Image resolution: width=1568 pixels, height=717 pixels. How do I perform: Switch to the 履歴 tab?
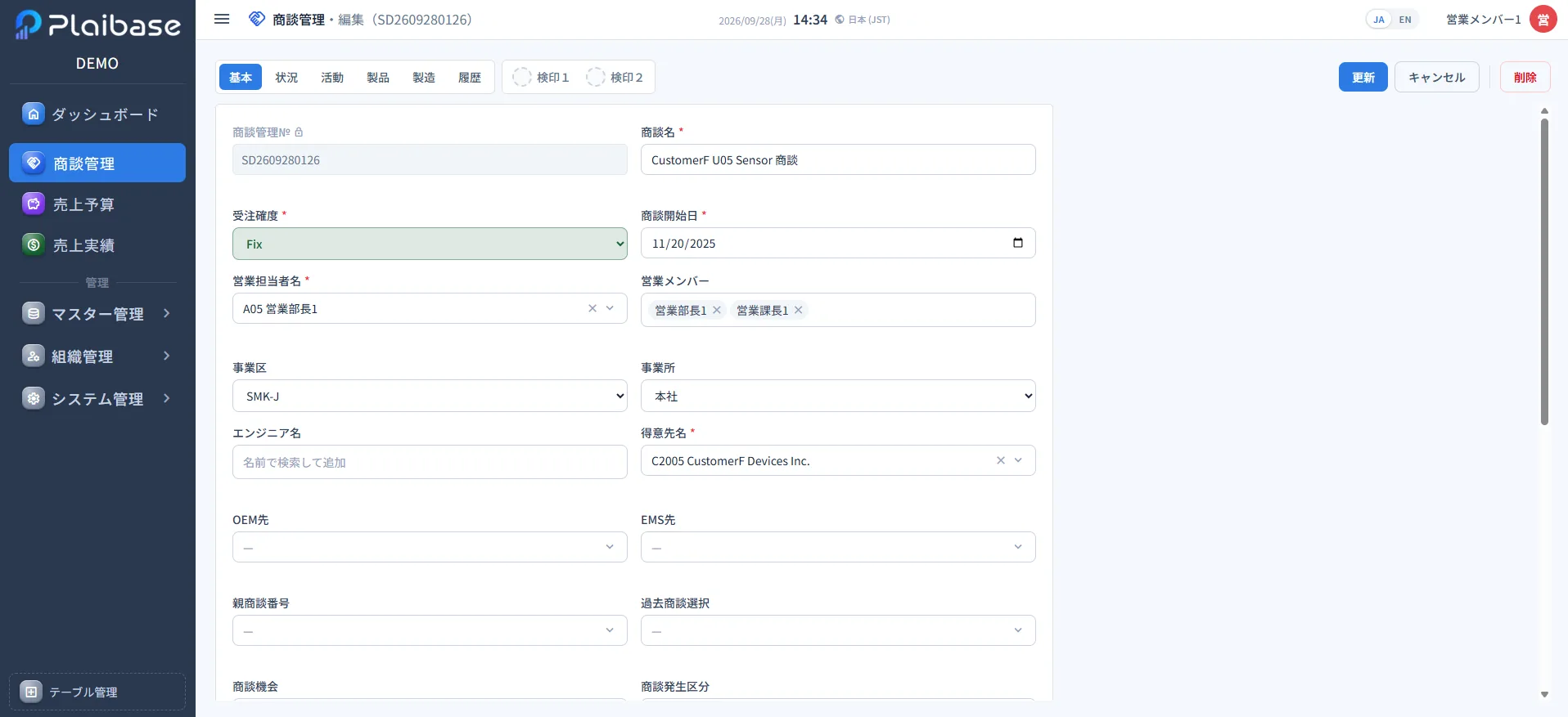(x=470, y=77)
